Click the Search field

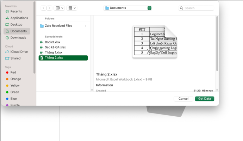pyautogui.click(x=198, y=8)
